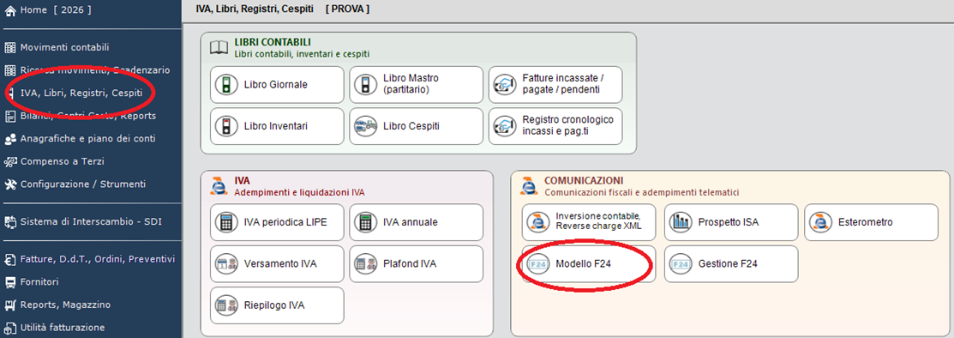Open Modello F24 icon

[x=538, y=264]
